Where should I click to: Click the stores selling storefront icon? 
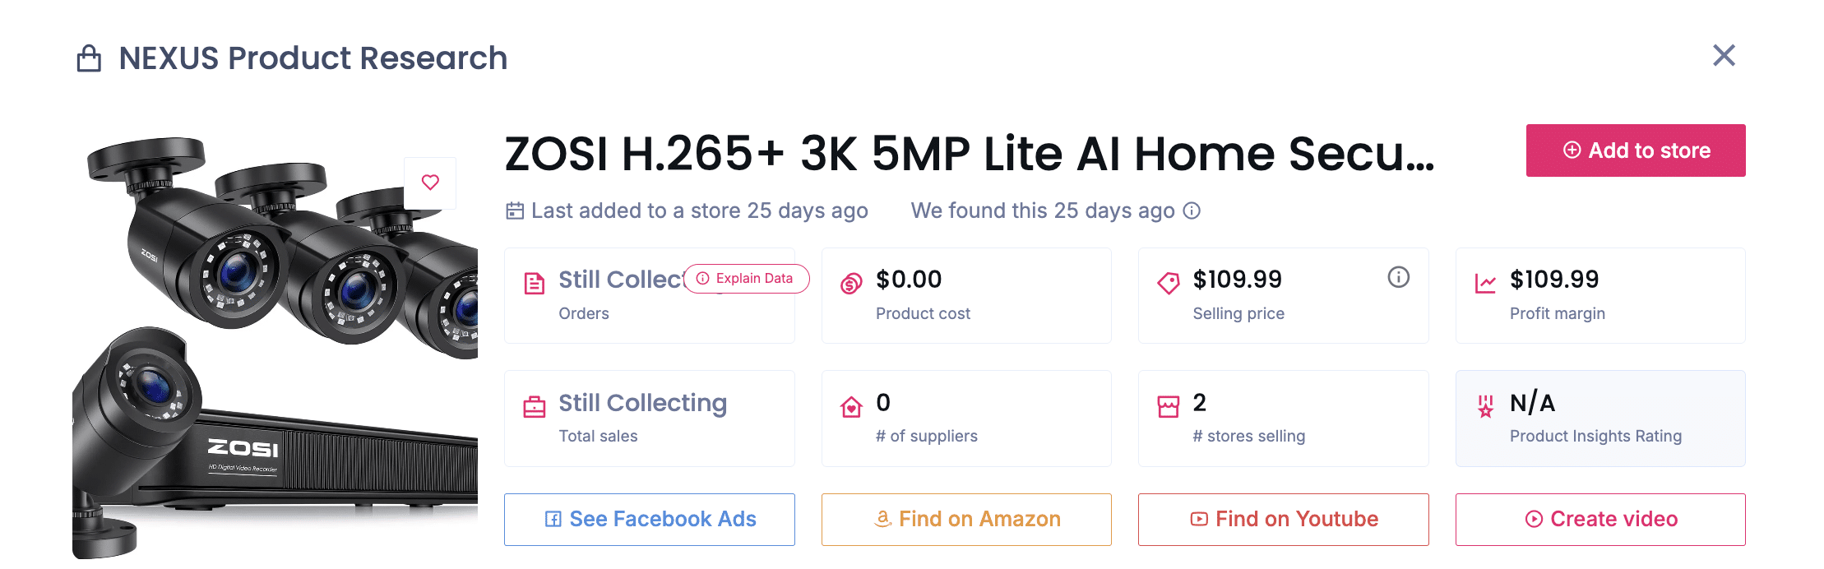pos(1168,407)
